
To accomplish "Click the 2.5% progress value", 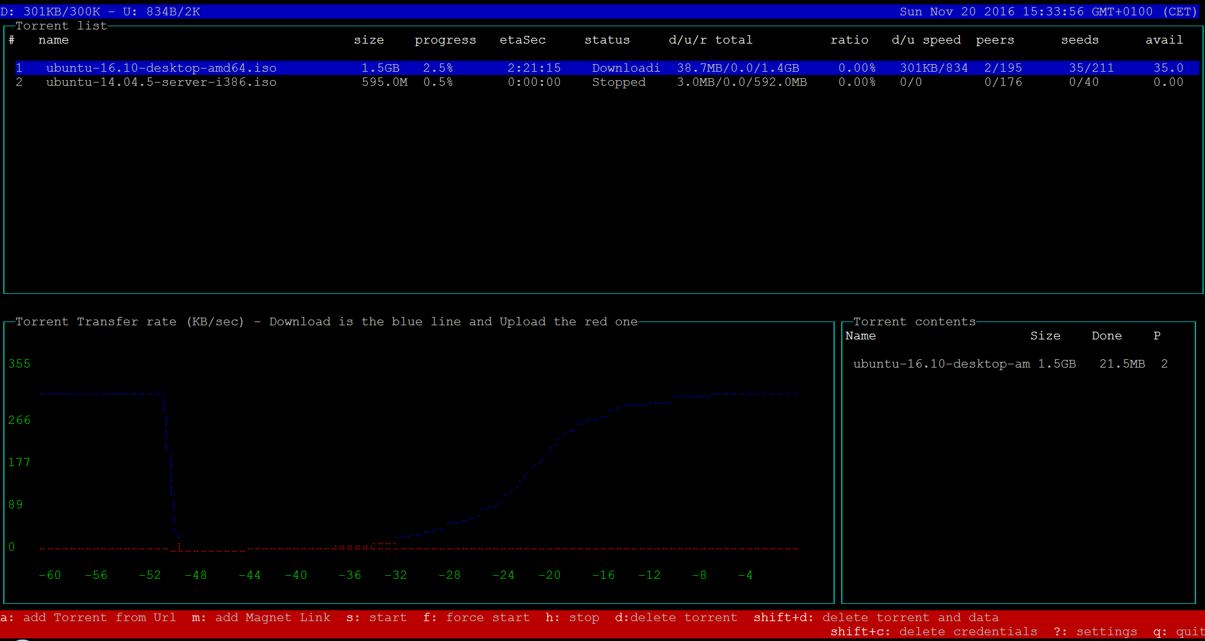I will (x=438, y=68).
